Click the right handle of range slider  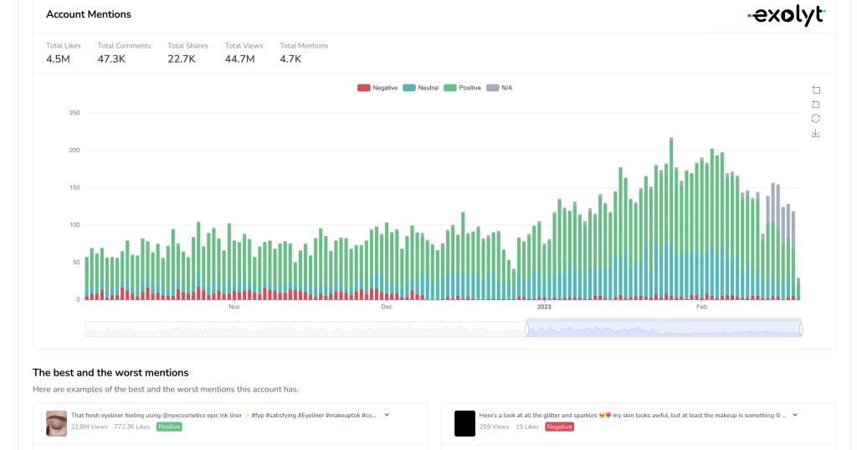(801, 330)
